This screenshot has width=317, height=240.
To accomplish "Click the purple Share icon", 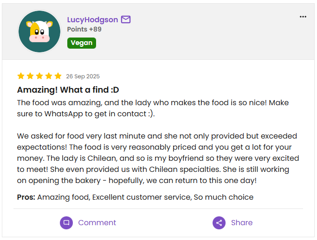I will pos(219,223).
